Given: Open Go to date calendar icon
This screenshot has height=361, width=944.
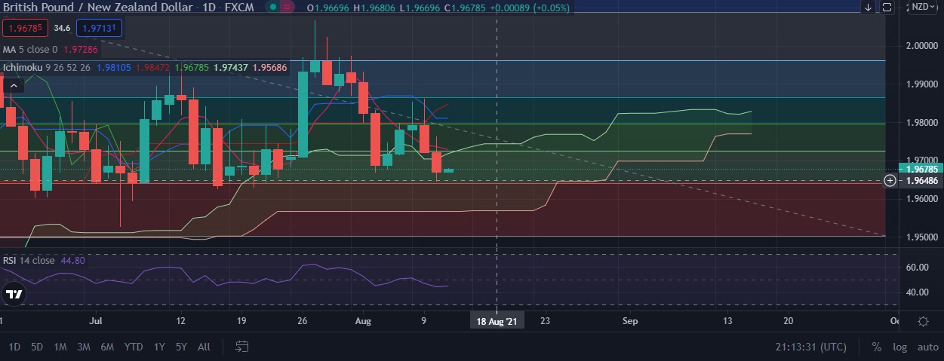Looking at the screenshot, I should pos(241,347).
